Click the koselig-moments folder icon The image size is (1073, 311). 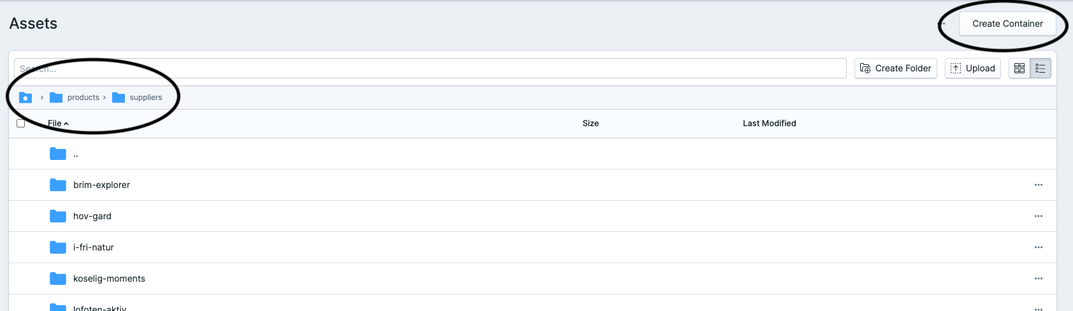[x=58, y=278]
